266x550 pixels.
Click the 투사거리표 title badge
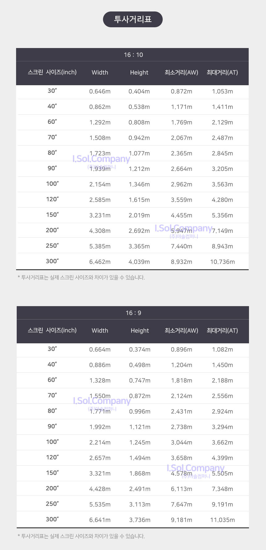tap(133, 19)
